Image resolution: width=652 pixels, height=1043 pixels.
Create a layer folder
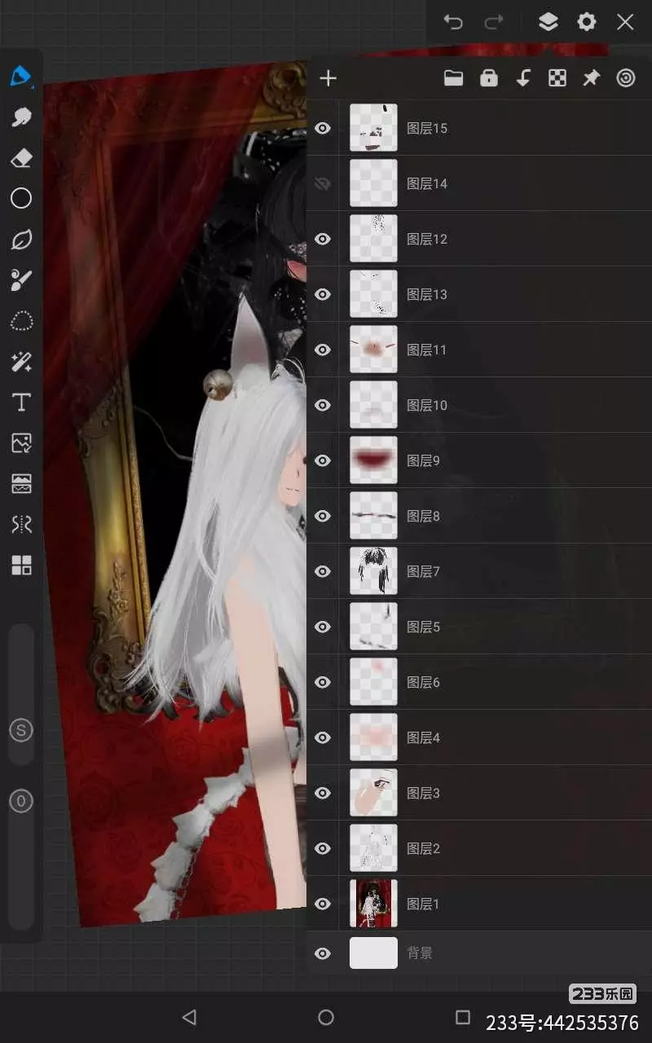(453, 78)
